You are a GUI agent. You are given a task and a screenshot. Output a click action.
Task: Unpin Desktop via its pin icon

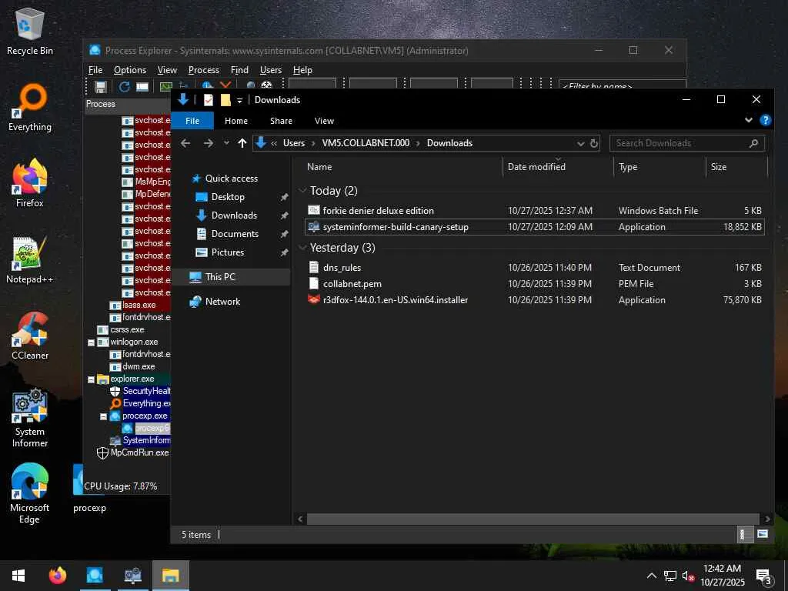[284, 198]
